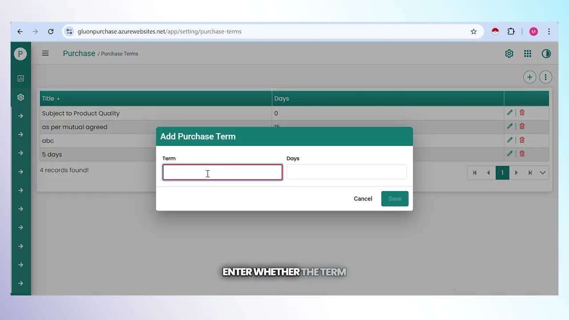Click the add (plus) circle button
Viewport: 569px width, 320px height.
529,77
